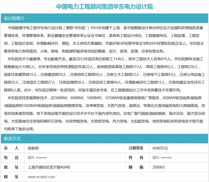Click the 传真 label cell
Screen dimensions: 209x182
pyautogui.click(x=136, y=158)
